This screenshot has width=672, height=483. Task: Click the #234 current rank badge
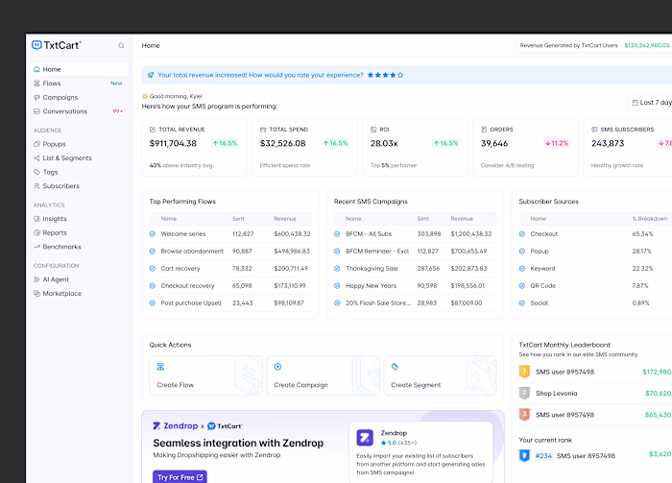pos(543,456)
